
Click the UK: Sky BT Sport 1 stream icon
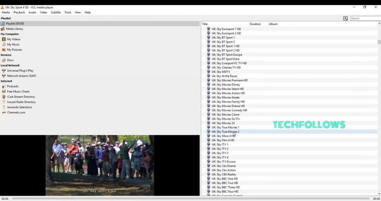tap(208, 37)
